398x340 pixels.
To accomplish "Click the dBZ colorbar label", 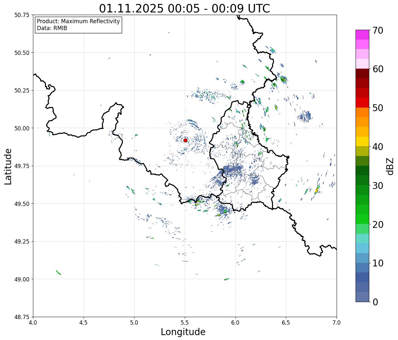I will [x=390, y=166].
